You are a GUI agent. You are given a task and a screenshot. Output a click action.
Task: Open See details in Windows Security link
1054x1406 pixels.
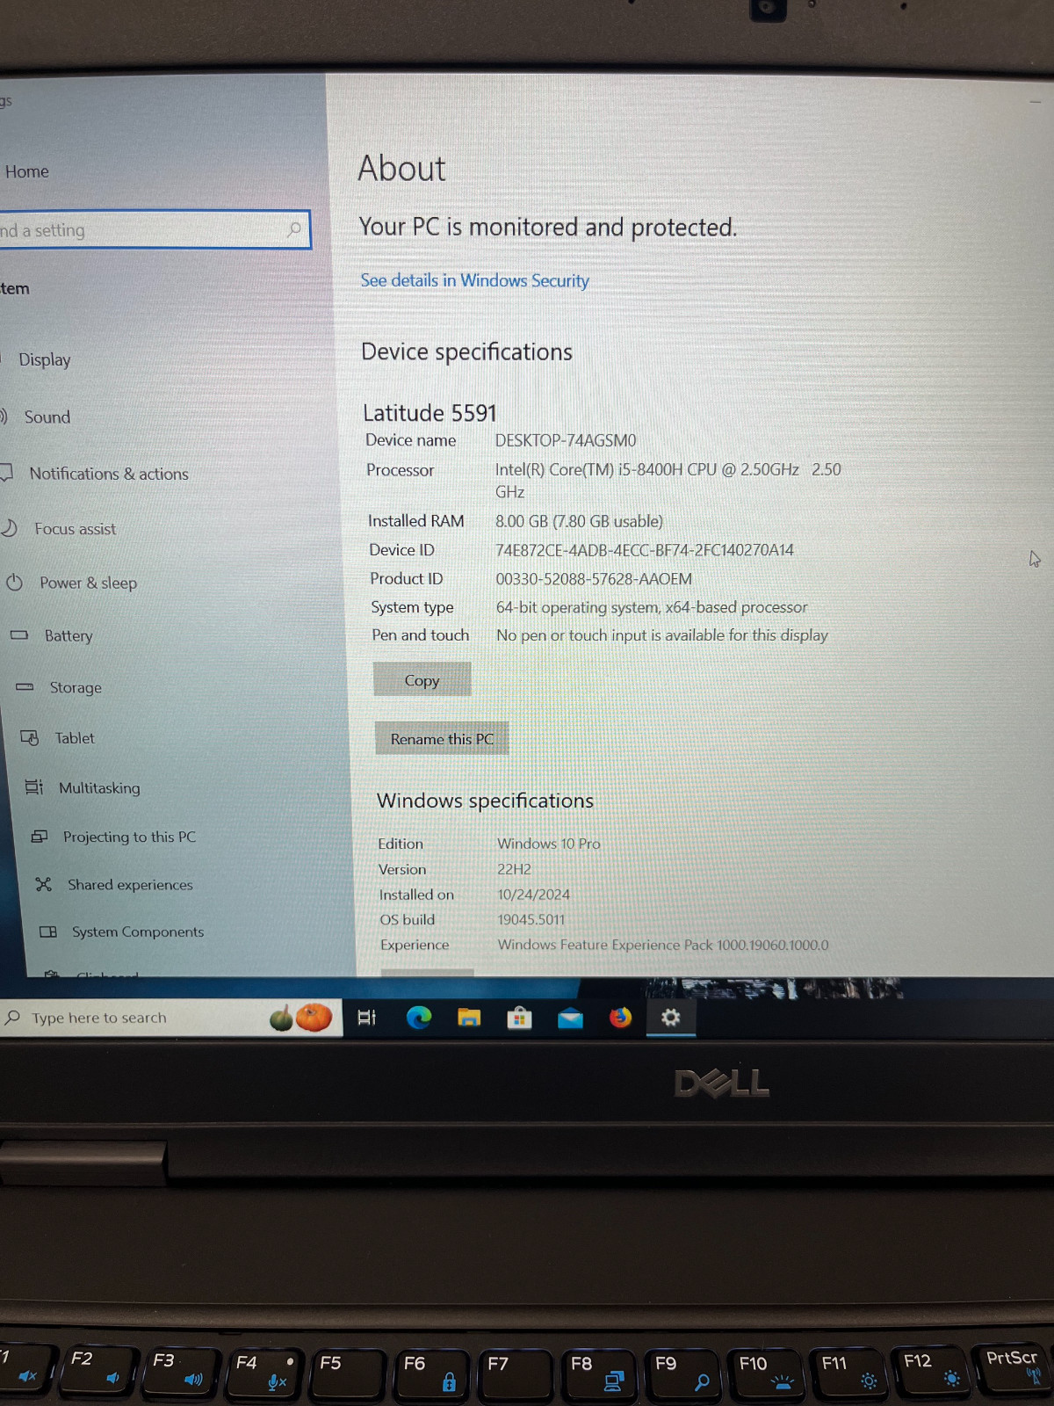(x=474, y=280)
